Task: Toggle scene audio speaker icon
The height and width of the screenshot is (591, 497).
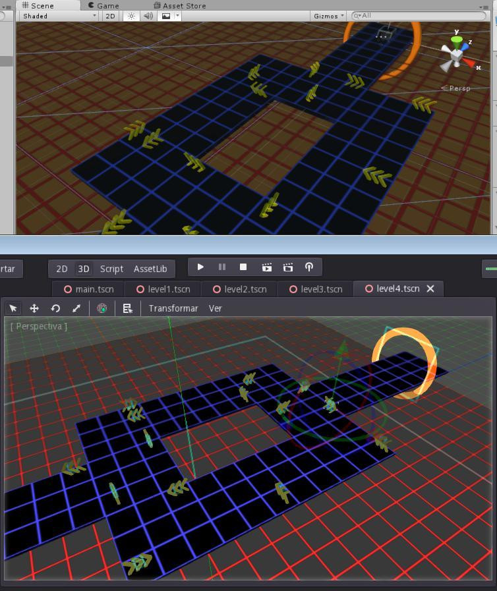Action: click(x=148, y=16)
